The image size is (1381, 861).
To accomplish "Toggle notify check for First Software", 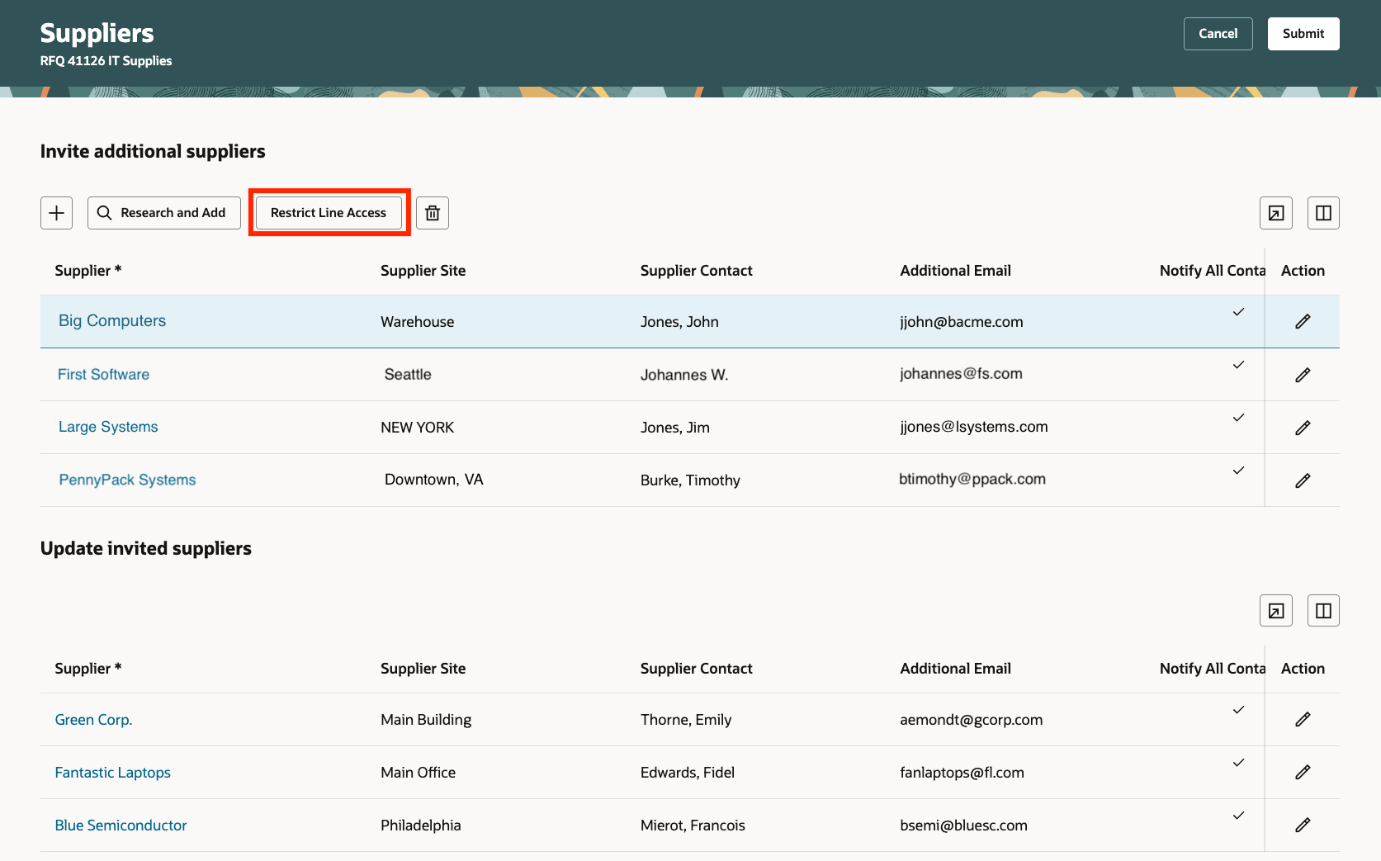I will [1238, 365].
